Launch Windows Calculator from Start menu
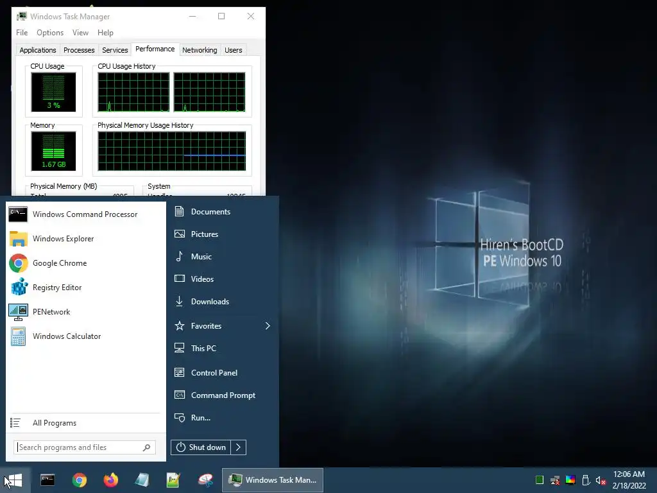The image size is (657, 493). (x=85, y=336)
